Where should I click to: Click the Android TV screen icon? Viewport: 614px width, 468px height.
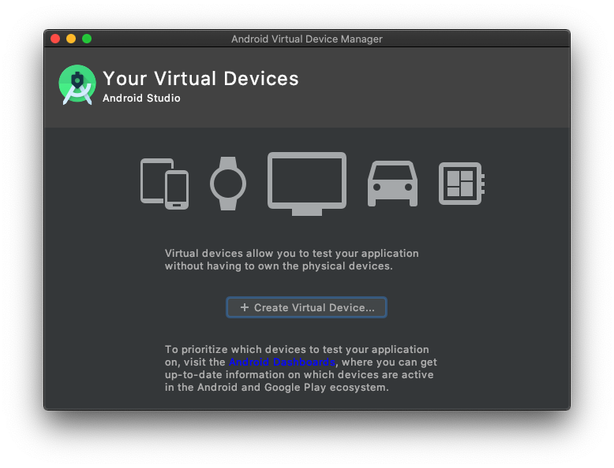[307, 184]
